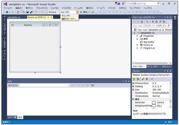
Task: Click the Property Pages wrench icon
Action: pos(152,79)
